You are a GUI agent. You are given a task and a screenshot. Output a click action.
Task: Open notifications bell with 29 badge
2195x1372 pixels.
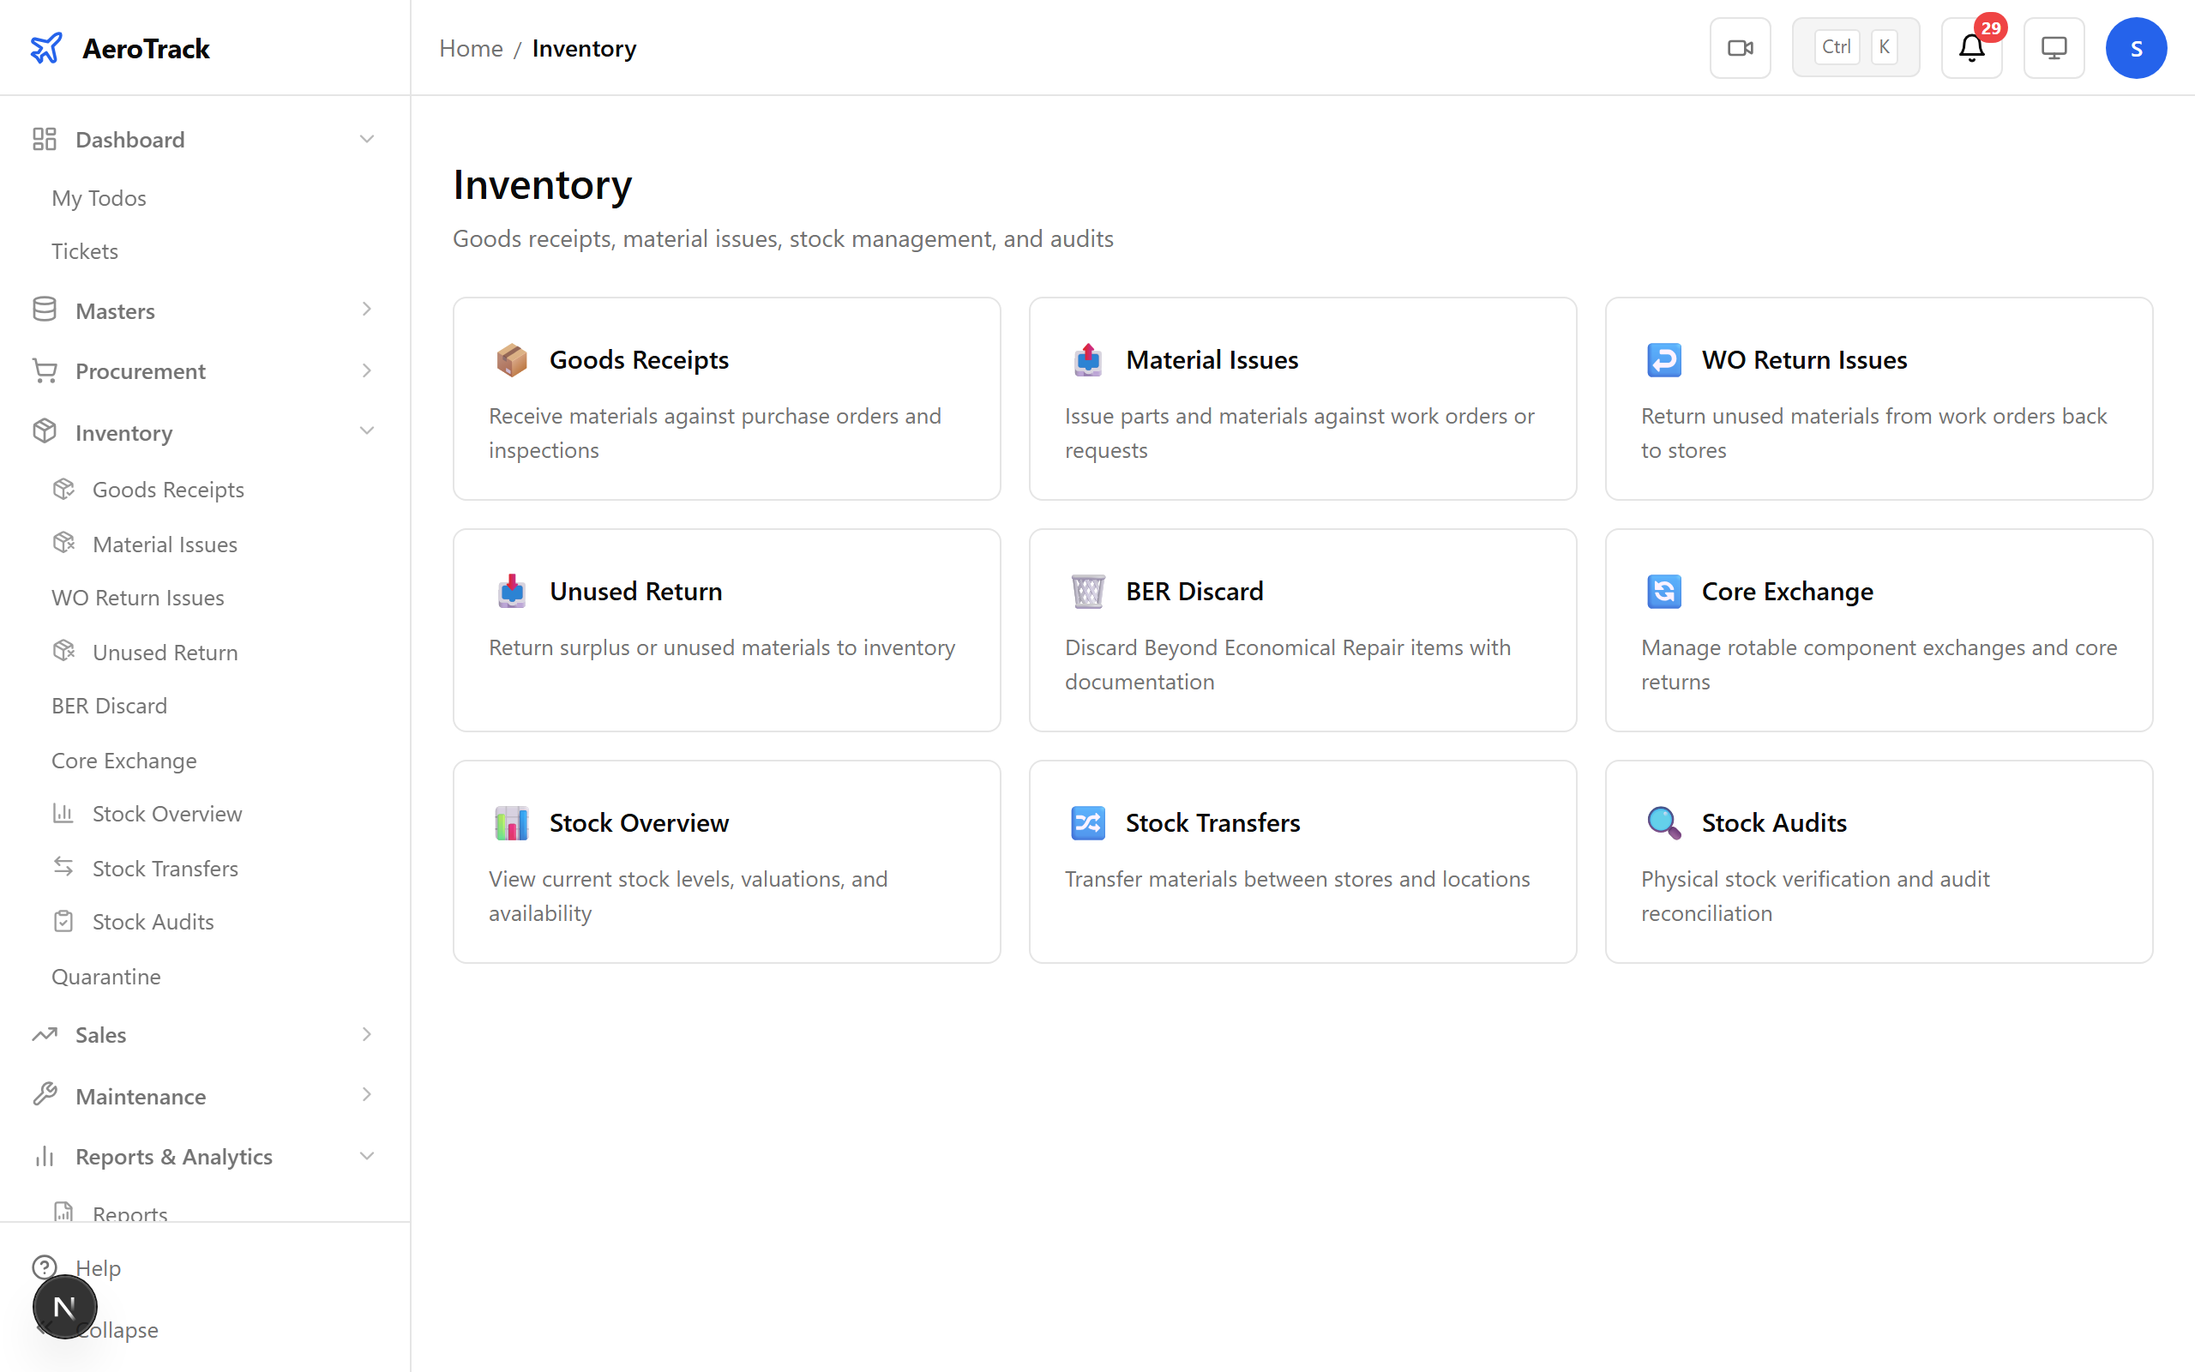point(1971,48)
